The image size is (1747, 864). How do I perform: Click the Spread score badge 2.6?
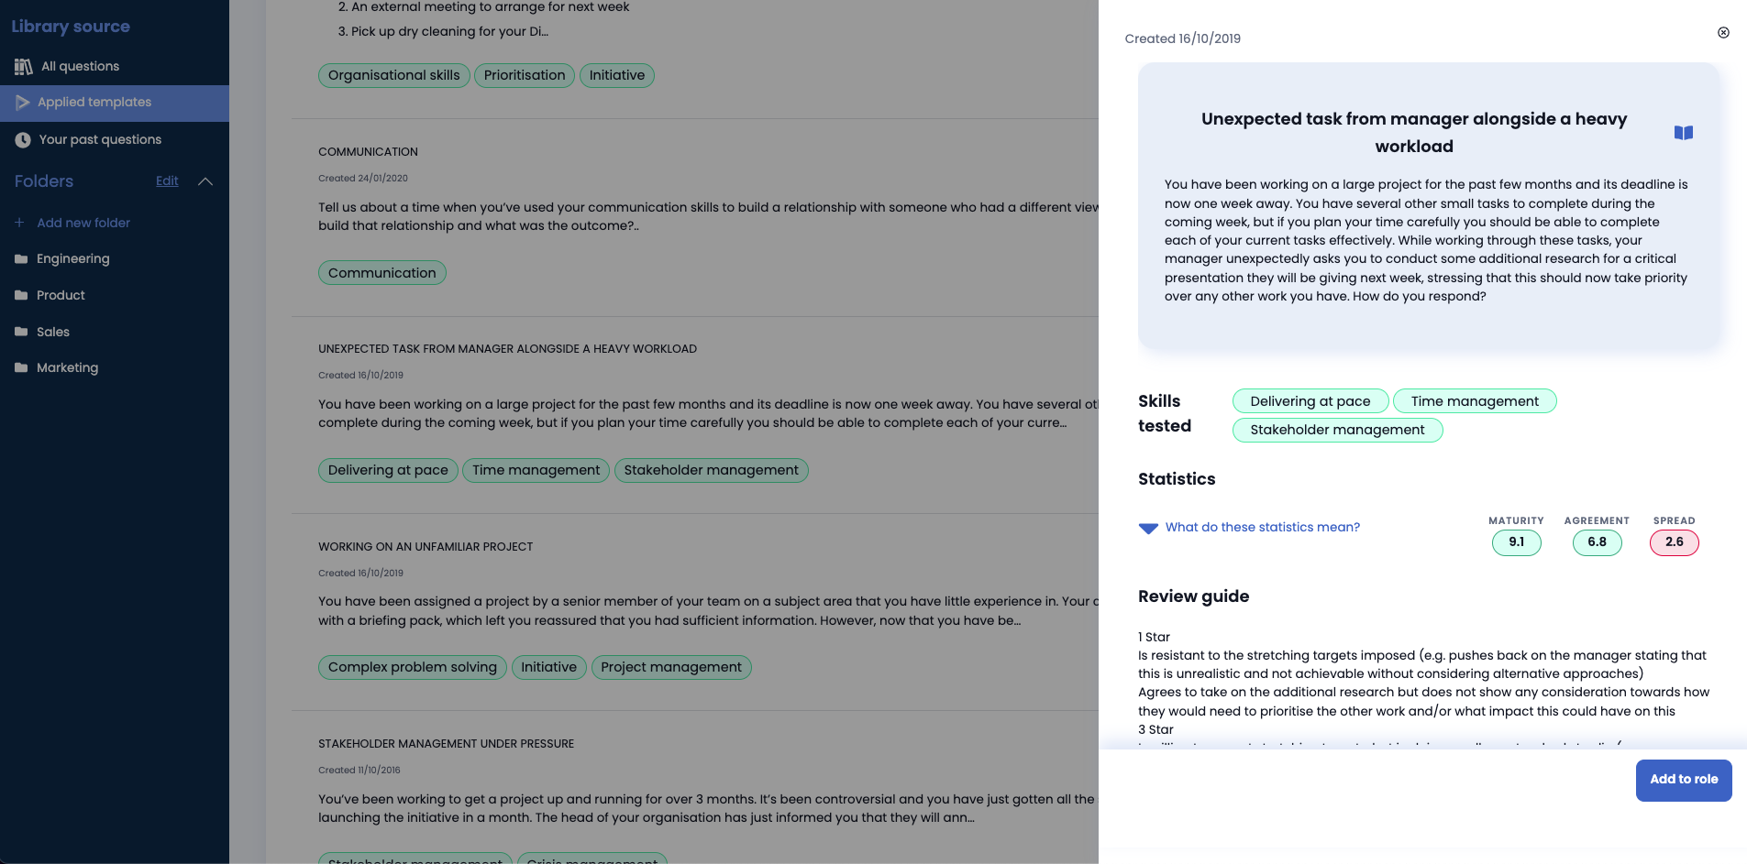1674,542
